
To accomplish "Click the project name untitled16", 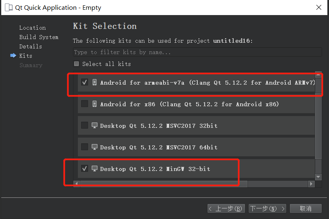I will [232, 41].
